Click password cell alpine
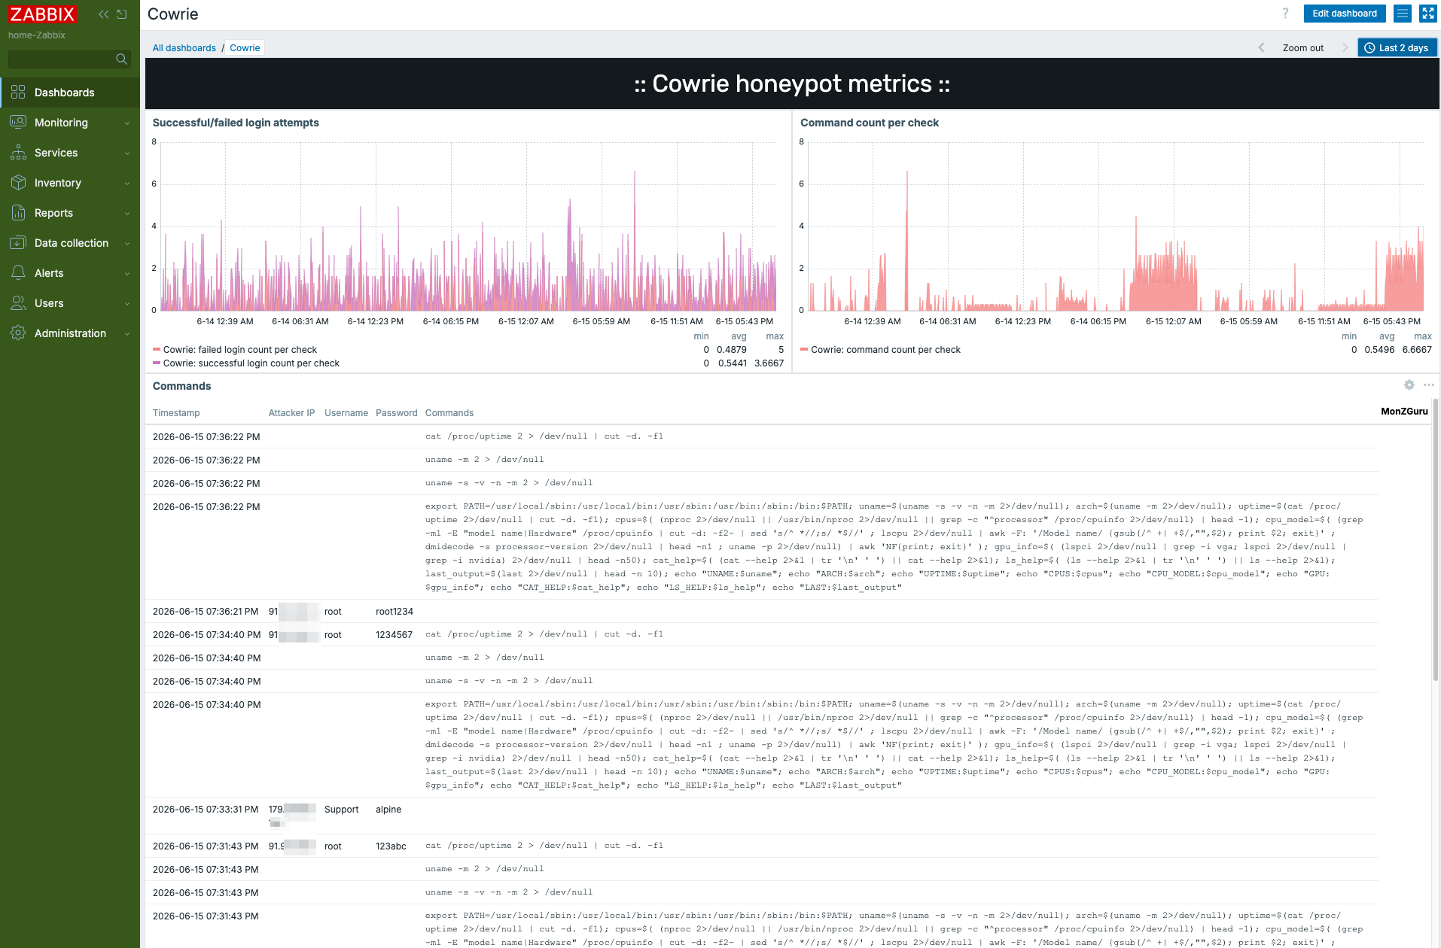This screenshot has width=1441, height=948. [388, 810]
